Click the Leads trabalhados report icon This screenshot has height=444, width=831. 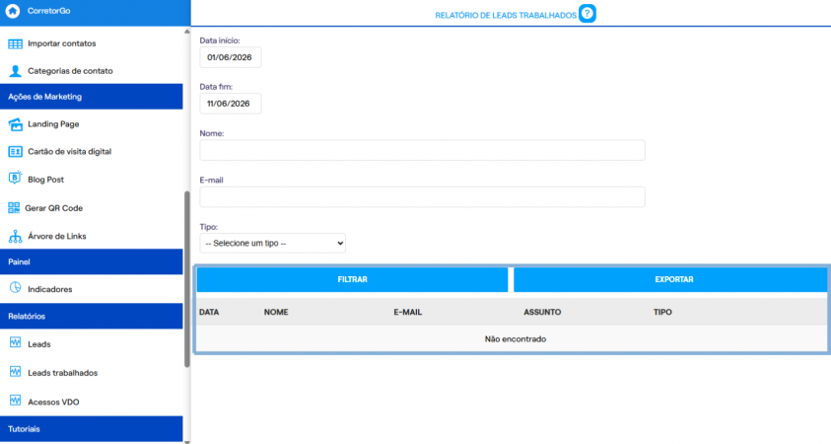[16, 371]
